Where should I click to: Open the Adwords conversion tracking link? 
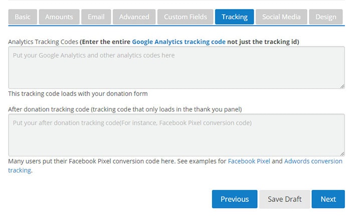tap(313, 161)
